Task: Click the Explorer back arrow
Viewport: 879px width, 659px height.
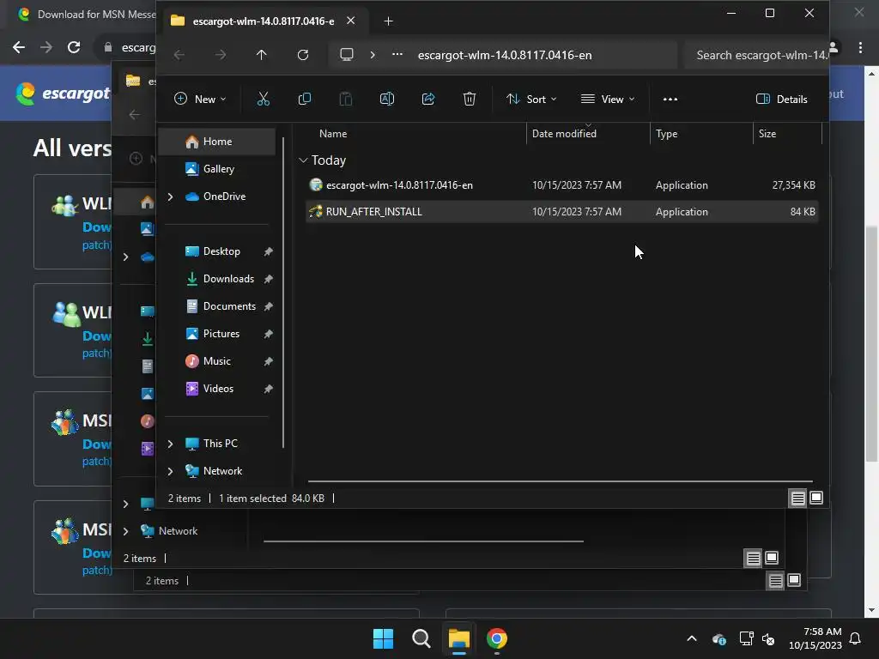Action: (179, 55)
